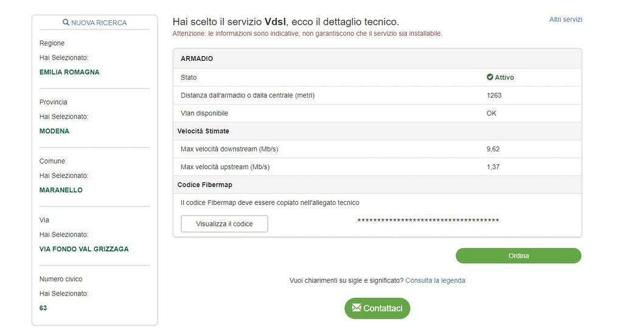The height and width of the screenshot is (335, 623).
Task: Click the Velocità Stimate heading
Action: point(203,131)
